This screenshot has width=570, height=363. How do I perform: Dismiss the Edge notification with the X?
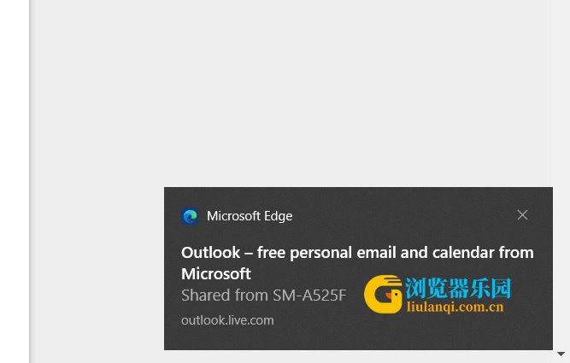coord(522,215)
